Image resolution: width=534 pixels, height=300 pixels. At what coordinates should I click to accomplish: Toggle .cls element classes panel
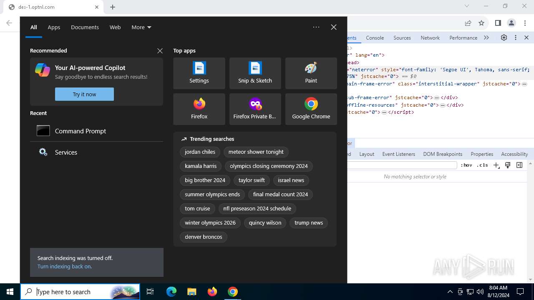482,165
